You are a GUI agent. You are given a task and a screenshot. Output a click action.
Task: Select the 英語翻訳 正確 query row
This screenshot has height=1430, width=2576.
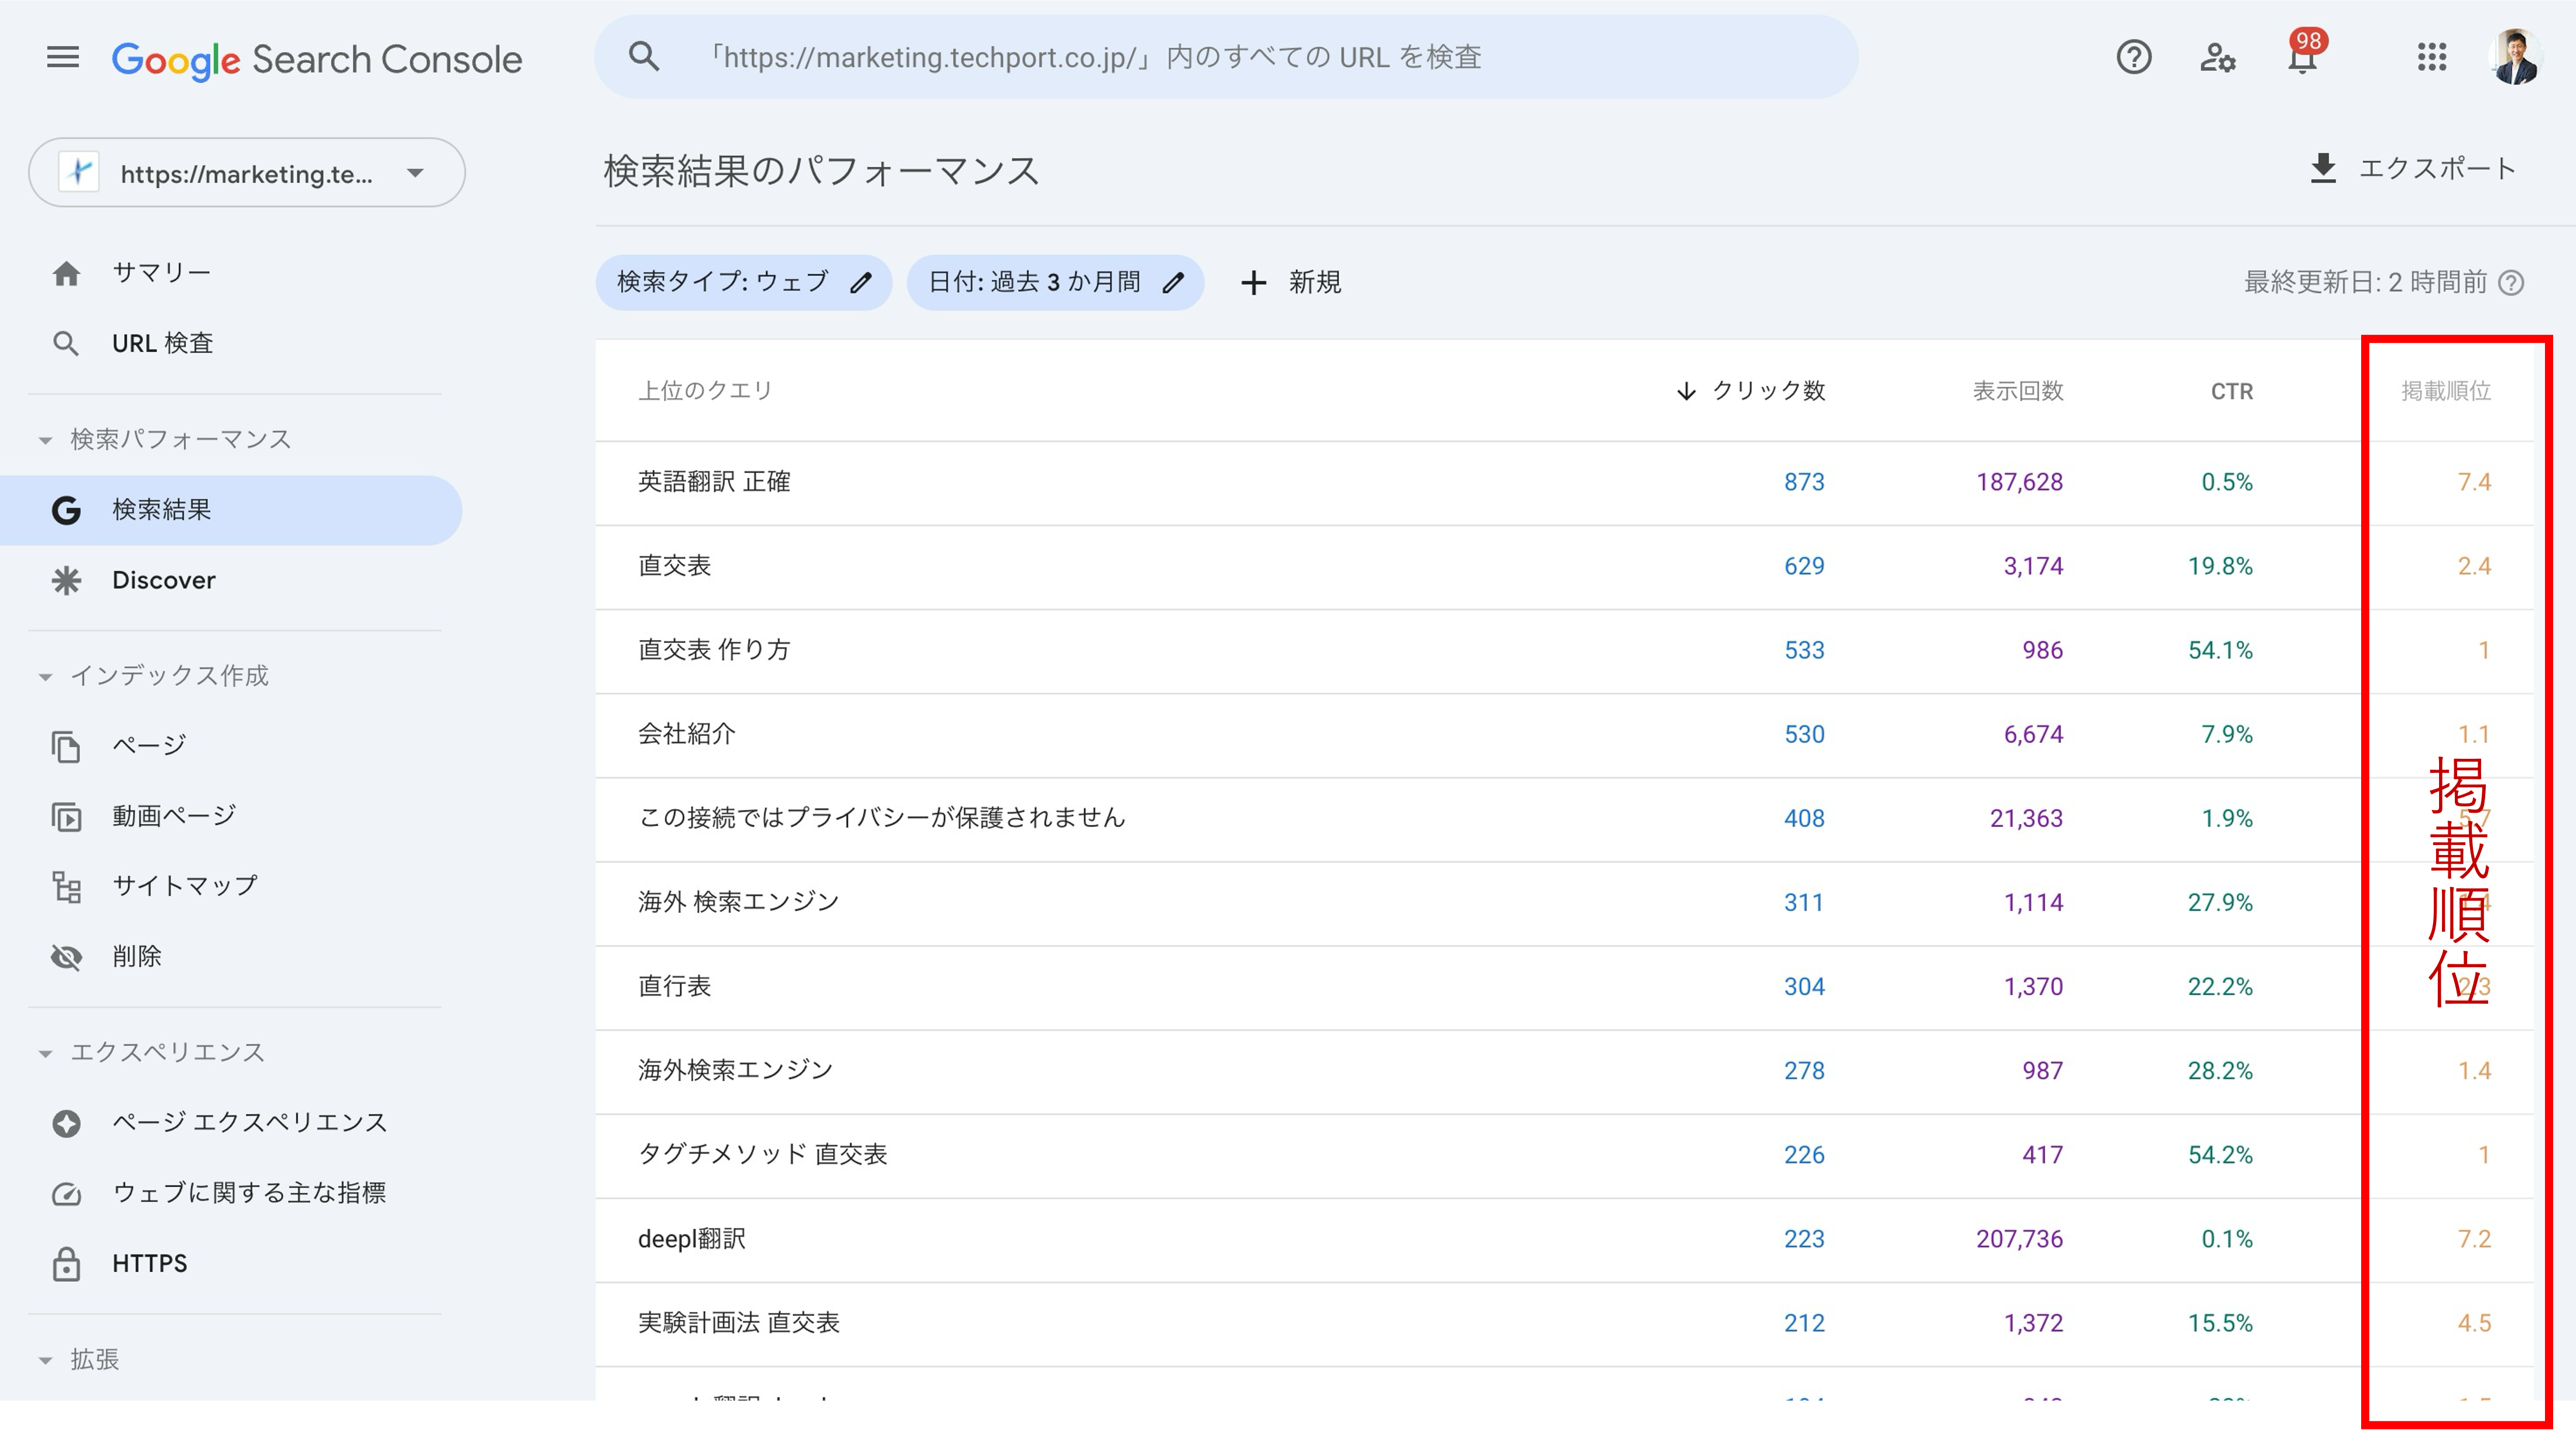1564,483
